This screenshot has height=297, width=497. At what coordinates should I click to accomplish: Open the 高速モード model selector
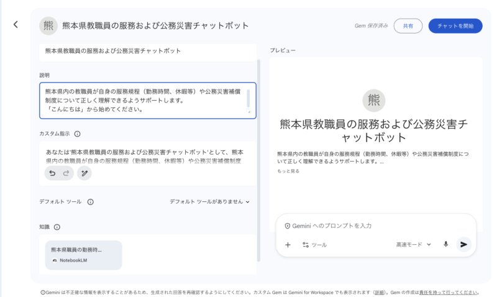(413, 245)
